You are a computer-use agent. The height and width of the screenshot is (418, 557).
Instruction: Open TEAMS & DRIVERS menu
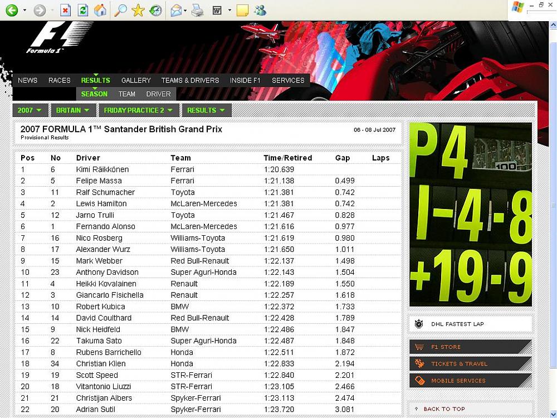pos(190,80)
